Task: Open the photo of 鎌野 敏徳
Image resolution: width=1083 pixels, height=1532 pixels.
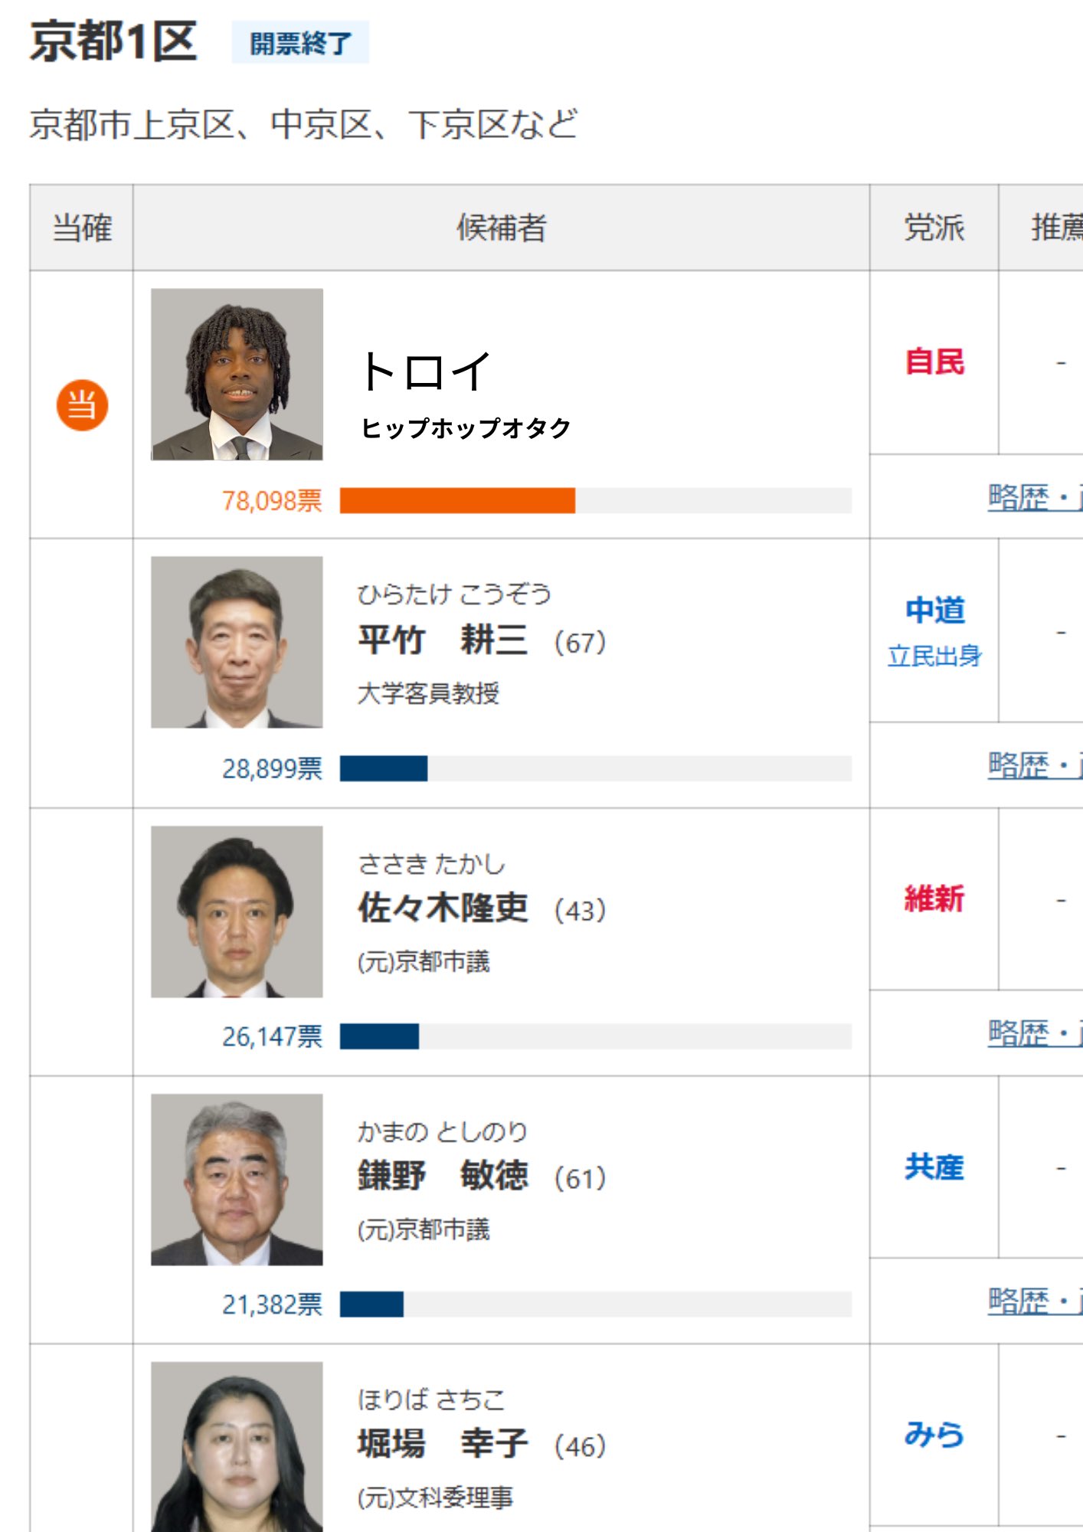Action: click(237, 1180)
